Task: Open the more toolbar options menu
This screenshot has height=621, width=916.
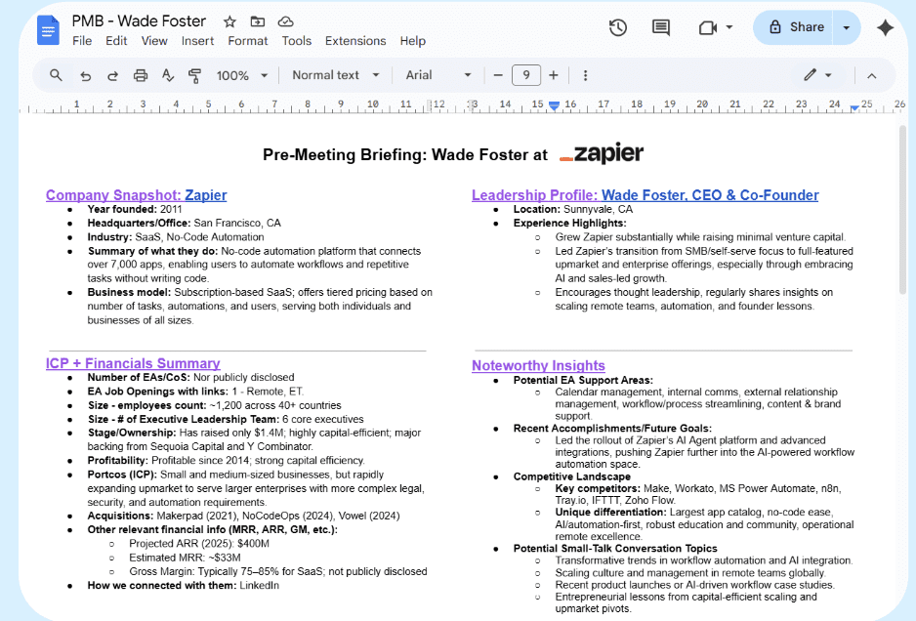Action: pyautogui.click(x=585, y=75)
